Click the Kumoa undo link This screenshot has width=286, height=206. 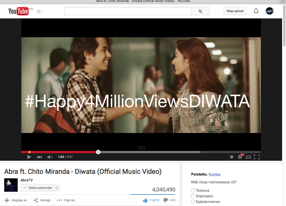click(214, 174)
